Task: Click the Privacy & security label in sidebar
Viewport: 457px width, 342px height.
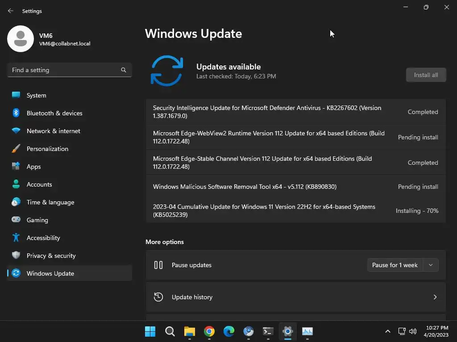Action: click(x=51, y=256)
